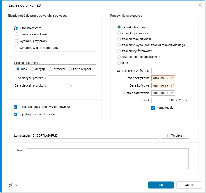This screenshot has height=193, width=206.
Task: Close the Zapisz do pliku dialog
Action: tap(200, 5)
